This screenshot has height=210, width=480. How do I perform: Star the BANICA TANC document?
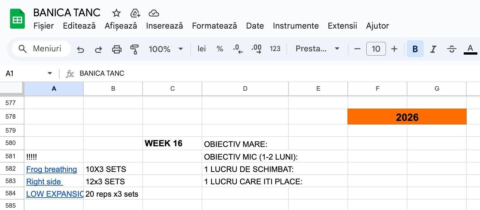(x=116, y=13)
